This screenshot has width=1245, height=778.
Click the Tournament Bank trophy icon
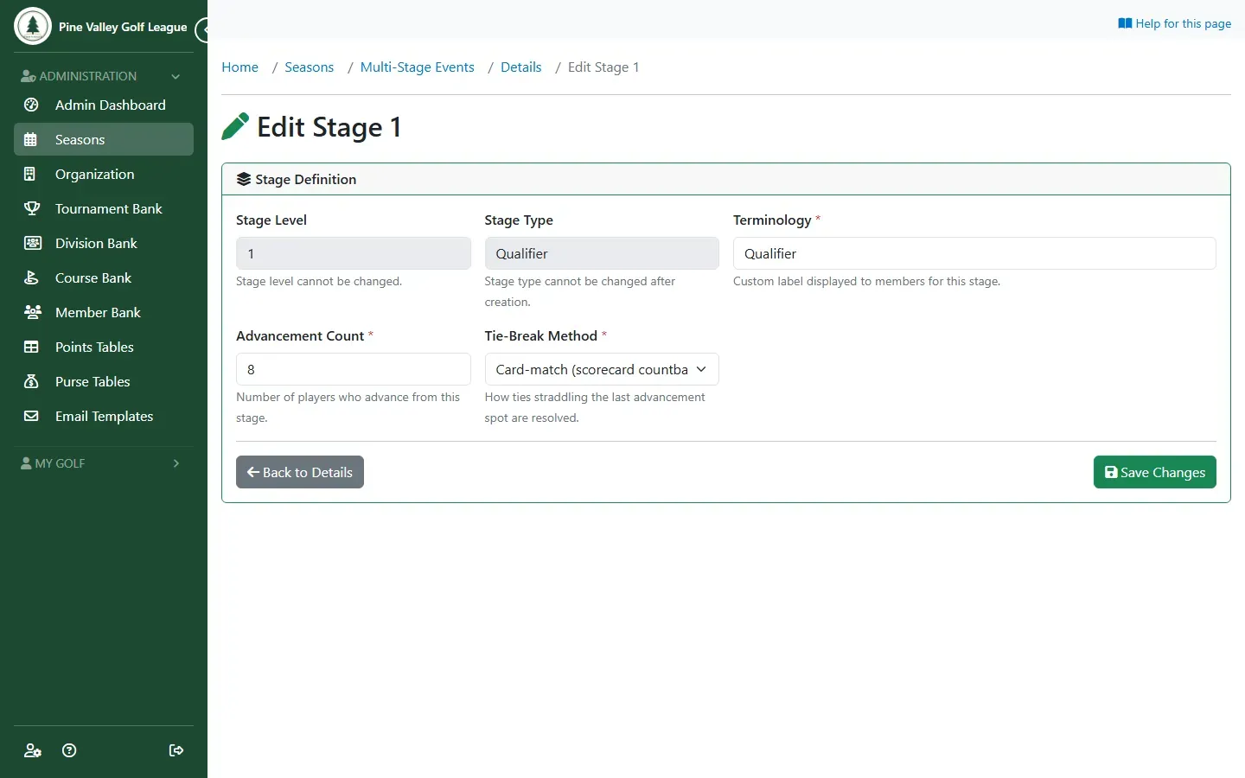pos(31,208)
